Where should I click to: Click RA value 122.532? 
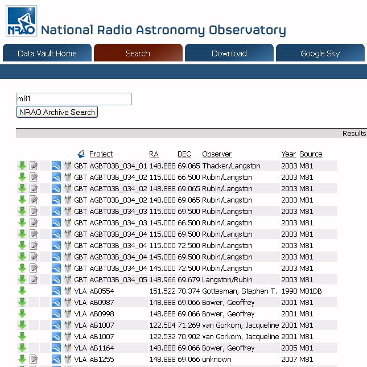coord(162,337)
